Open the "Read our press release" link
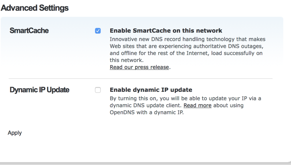 (139, 67)
